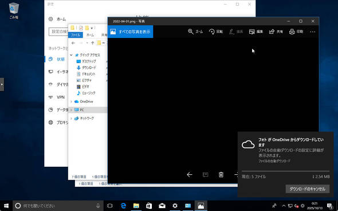Click the Cortana microphone icon
Viewport: 338px width, 211px height.
98,206
